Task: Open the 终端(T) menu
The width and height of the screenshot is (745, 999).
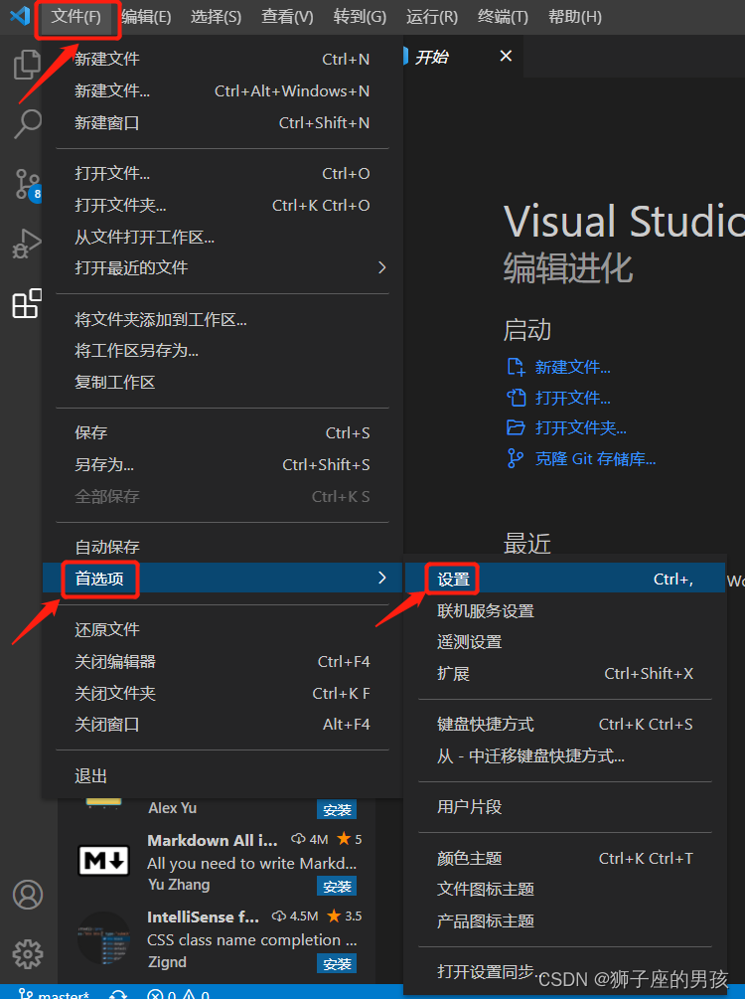Action: pos(503,17)
